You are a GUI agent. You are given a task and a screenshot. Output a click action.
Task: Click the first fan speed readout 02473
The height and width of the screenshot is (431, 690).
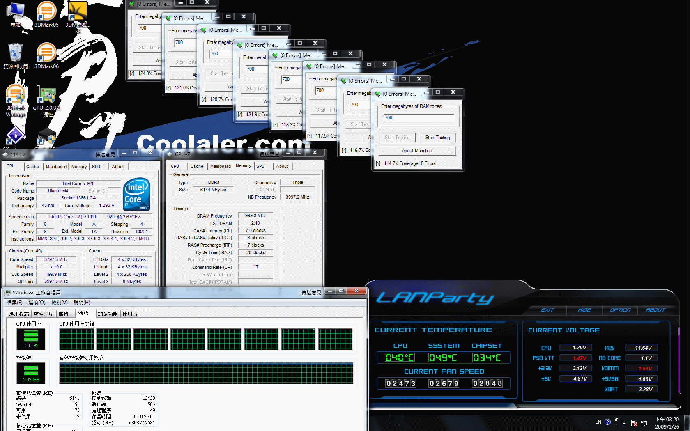(x=401, y=383)
